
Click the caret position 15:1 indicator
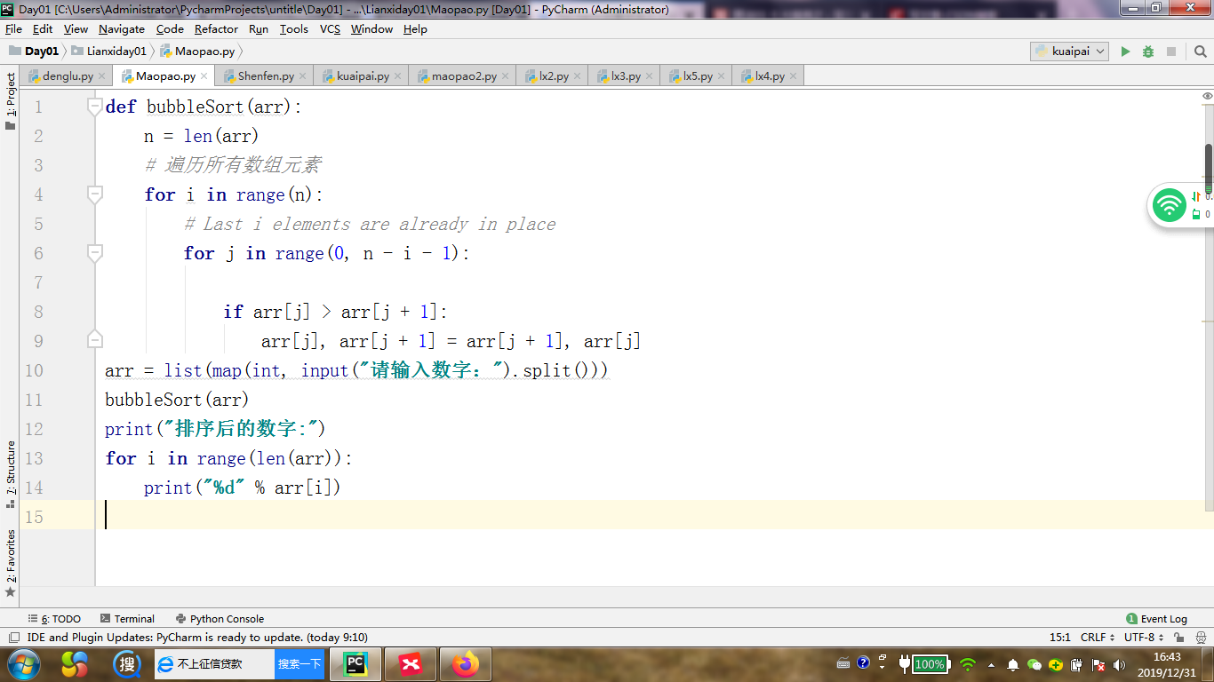(1060, 638)
